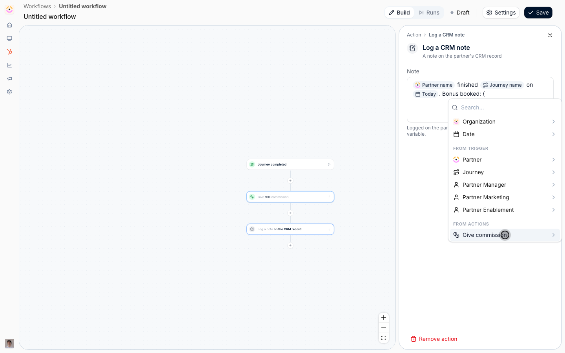Screen dimensions: 565x353
Task: Click into the Note text area
Action: 480,100
